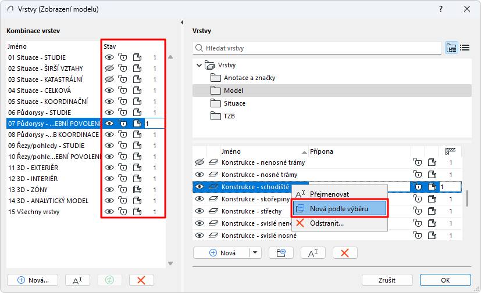This screenshot has width=481, height=293.
Task: Click the Hledat vrstvy search field
Action: pos(317,48)
